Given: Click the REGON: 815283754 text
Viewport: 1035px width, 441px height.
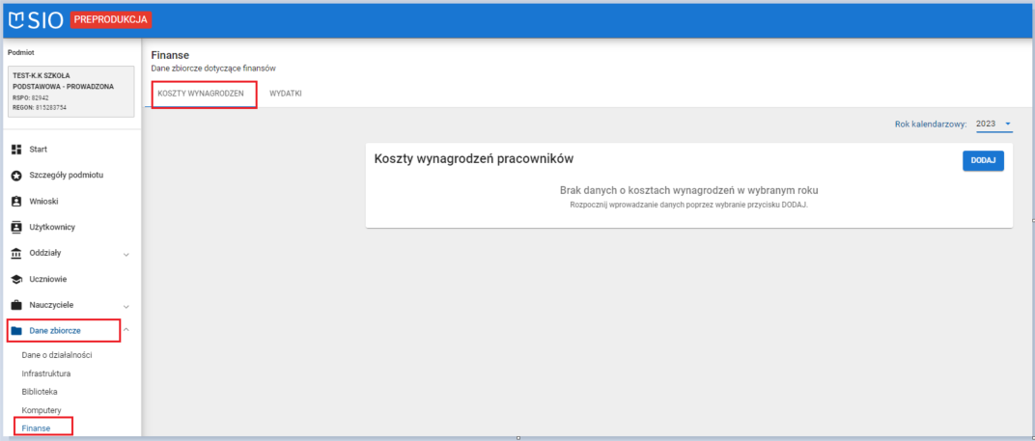Looking at the screenshot, I should tap(40, 107).
